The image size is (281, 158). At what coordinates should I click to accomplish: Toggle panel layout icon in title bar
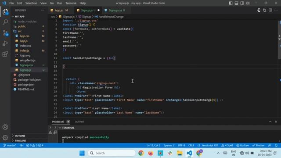[236, 3]
